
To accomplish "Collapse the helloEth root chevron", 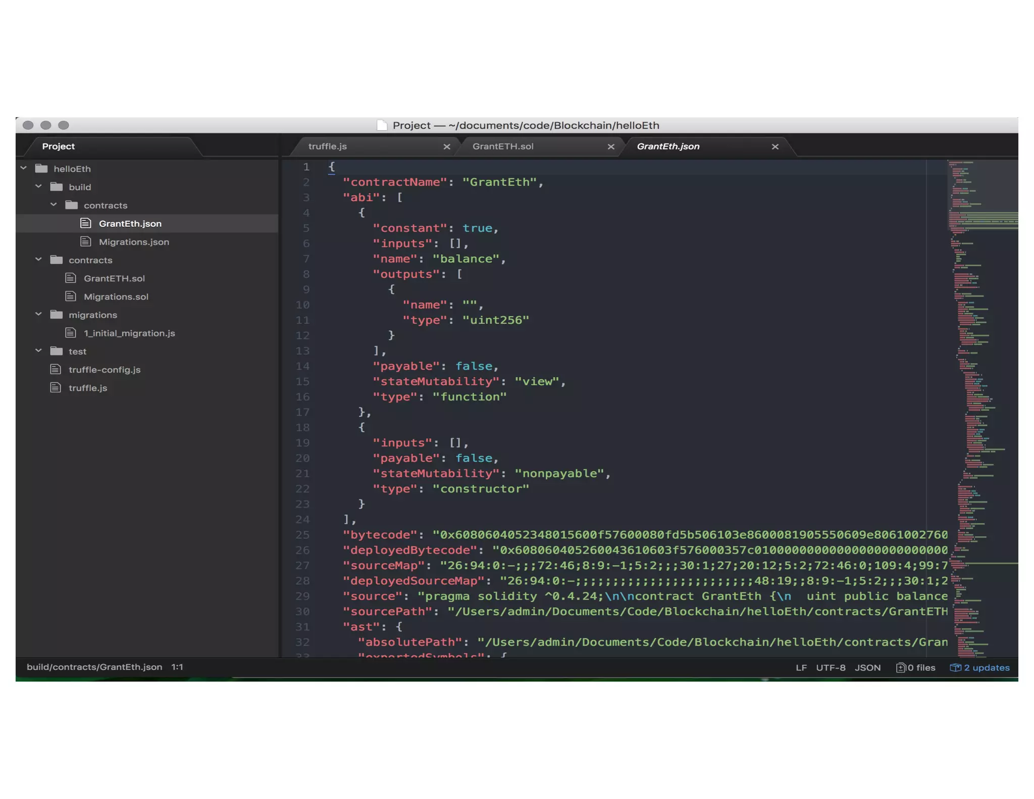I will 23,168.
